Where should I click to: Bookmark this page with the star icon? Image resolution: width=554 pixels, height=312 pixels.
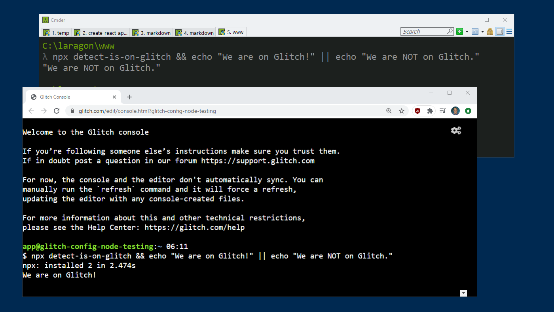pyautogui.click(x=402, y=111)
